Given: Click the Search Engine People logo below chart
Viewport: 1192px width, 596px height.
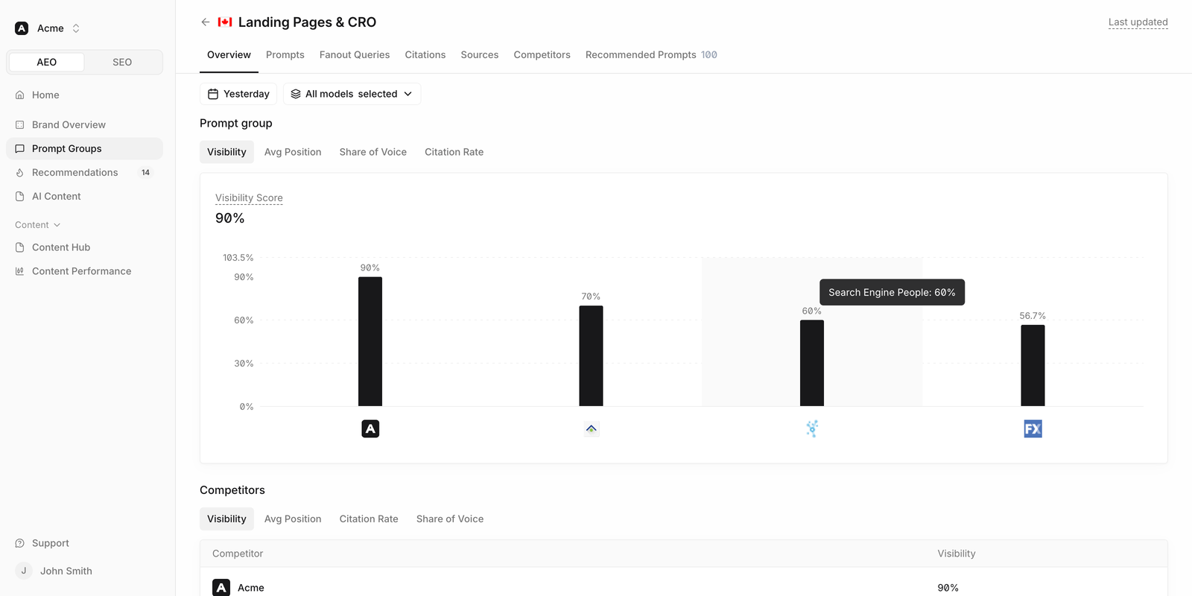Looking at the screenshot, I should (812, 428).
